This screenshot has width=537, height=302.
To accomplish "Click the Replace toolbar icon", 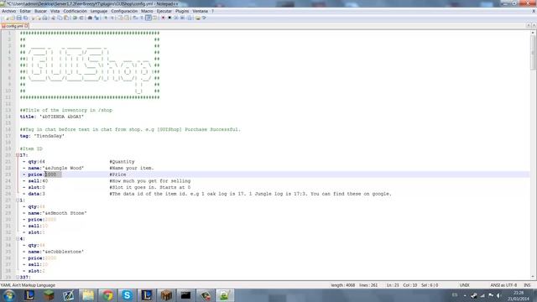I will point(96,18).
